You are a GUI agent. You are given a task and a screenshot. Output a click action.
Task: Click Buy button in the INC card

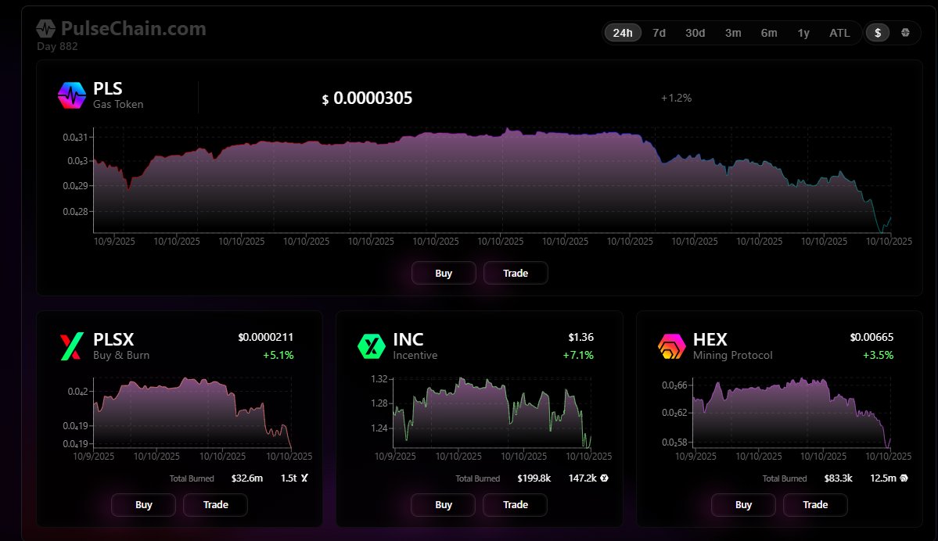[444, 505]
